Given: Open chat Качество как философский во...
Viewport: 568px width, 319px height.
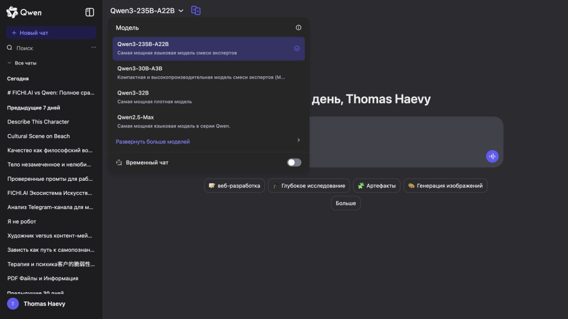Looking at the screenshot, I should [51, 151].
